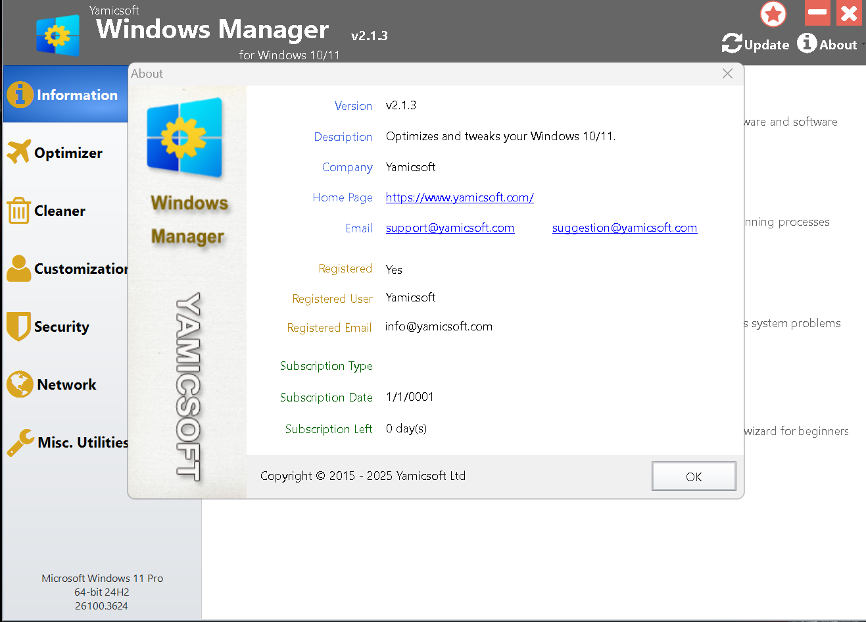This screenshot has height=622, width=866.
Task: Open the yamicsoft.com home page link
Action: click(460, 197)
